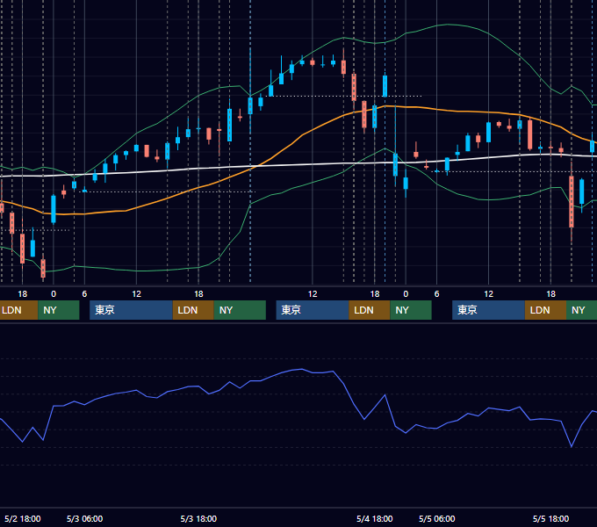Image resolution: width=597 pixels, height=527 pixels.
Task: Click the 5/3 06:00 date label
Action: point(84,518)
